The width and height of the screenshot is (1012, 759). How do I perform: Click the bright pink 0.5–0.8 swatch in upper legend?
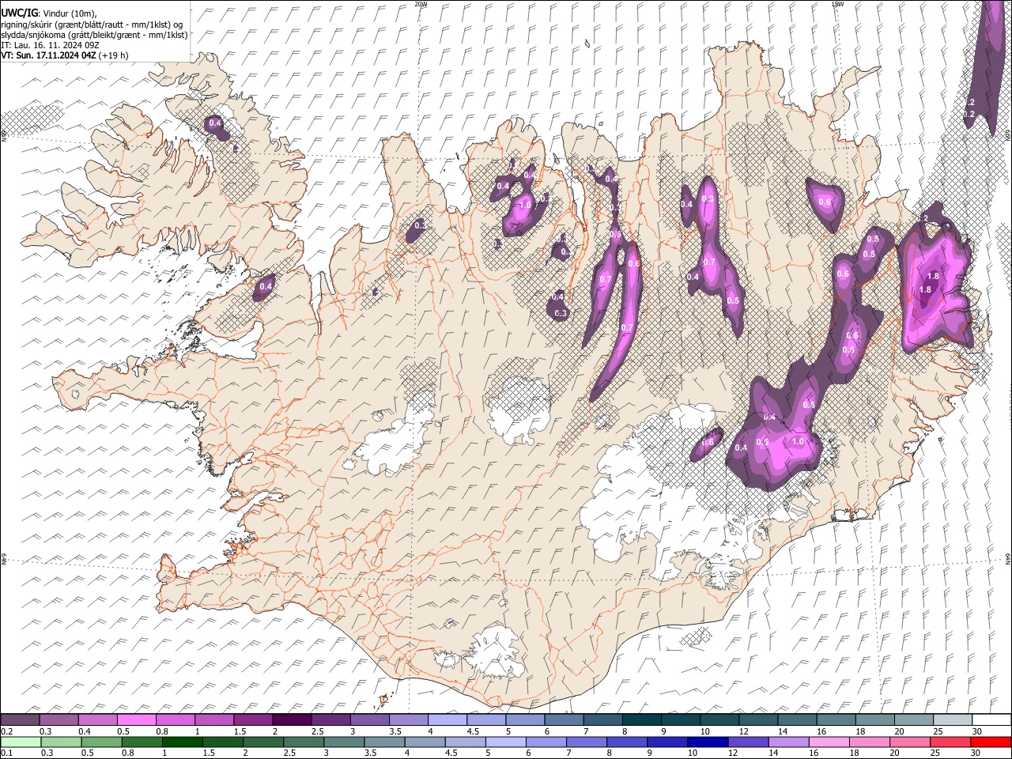click(x=137, y=719)
